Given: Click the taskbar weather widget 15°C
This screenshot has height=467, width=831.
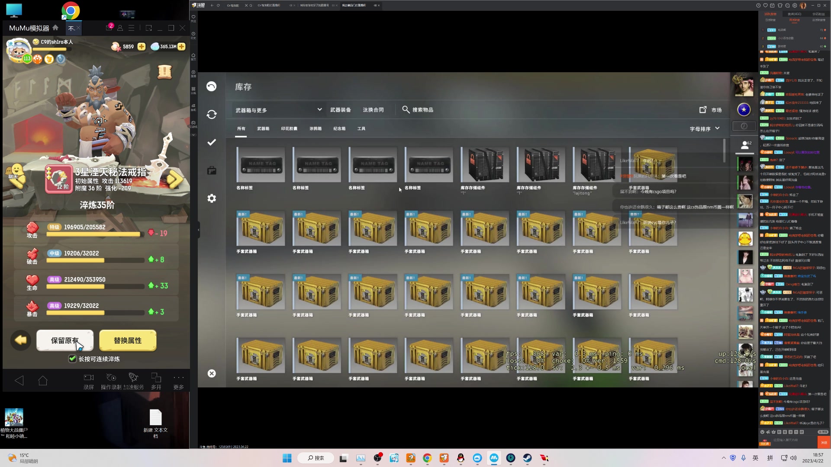Looking at the screenshot, I should click(x=23, y=458).
